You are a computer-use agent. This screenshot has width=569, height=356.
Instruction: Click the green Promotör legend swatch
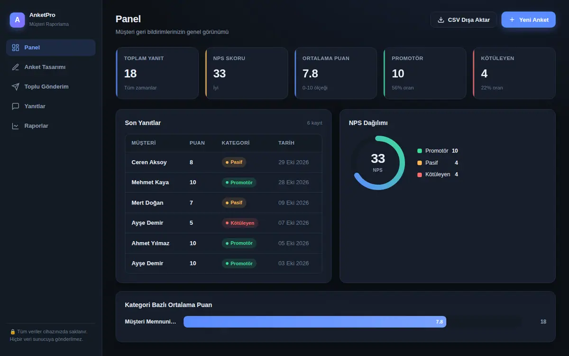point(420,151)
